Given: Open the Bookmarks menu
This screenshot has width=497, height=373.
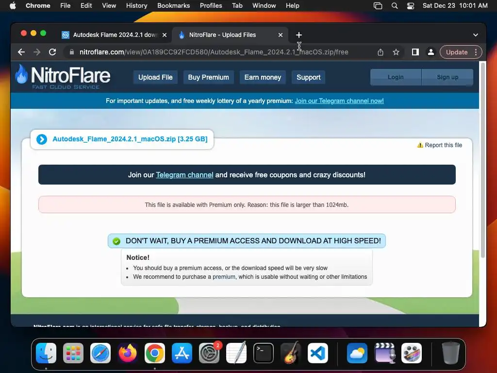Looking at the screenshot, I should 173,6.
